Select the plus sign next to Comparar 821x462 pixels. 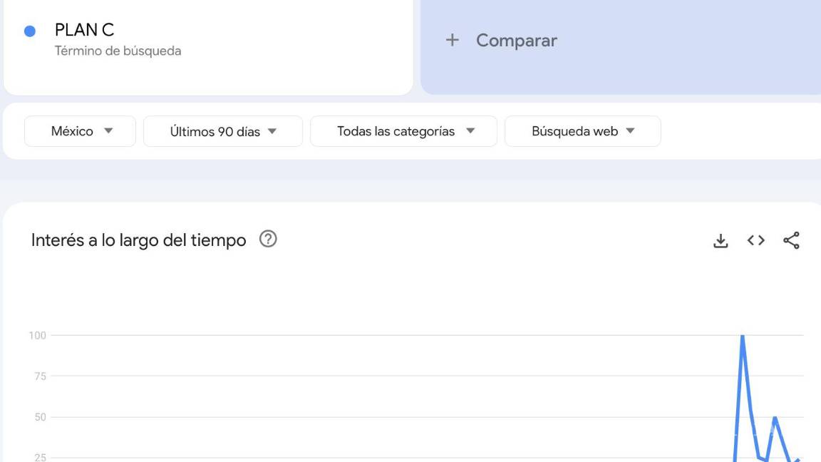click(452, 40)
